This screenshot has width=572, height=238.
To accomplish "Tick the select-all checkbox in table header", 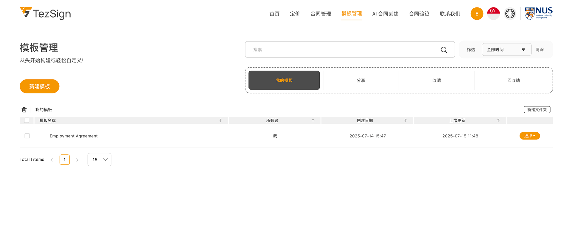I will click(x=27, y=120).
